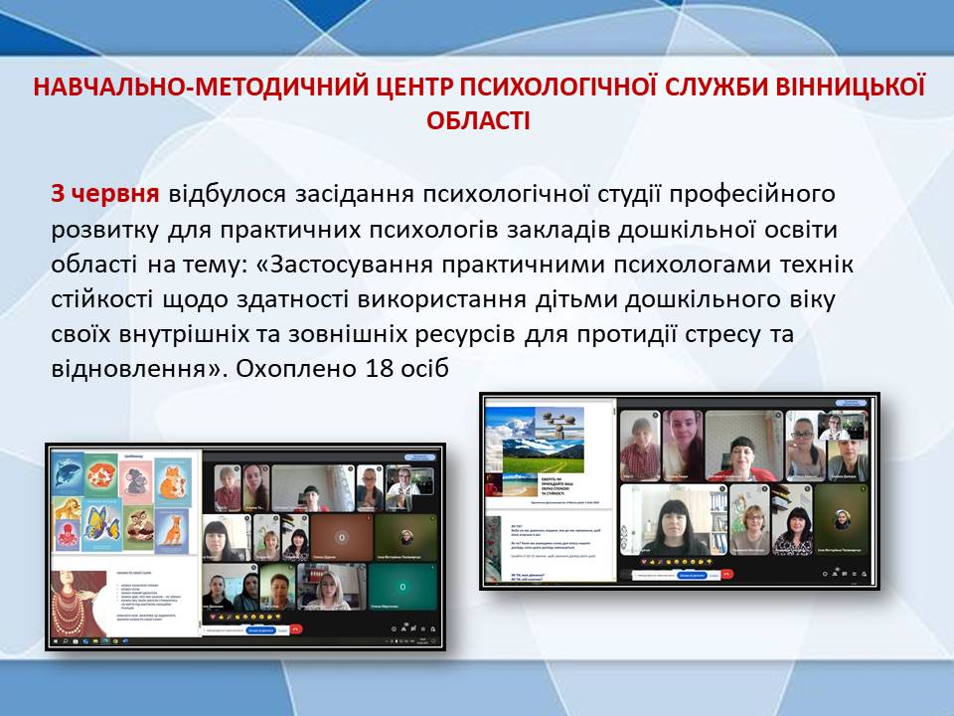Click the top-right blue badge in left screenshot
Image resolution: width=954 pixels, height=716 pixels.
(419, 456)
